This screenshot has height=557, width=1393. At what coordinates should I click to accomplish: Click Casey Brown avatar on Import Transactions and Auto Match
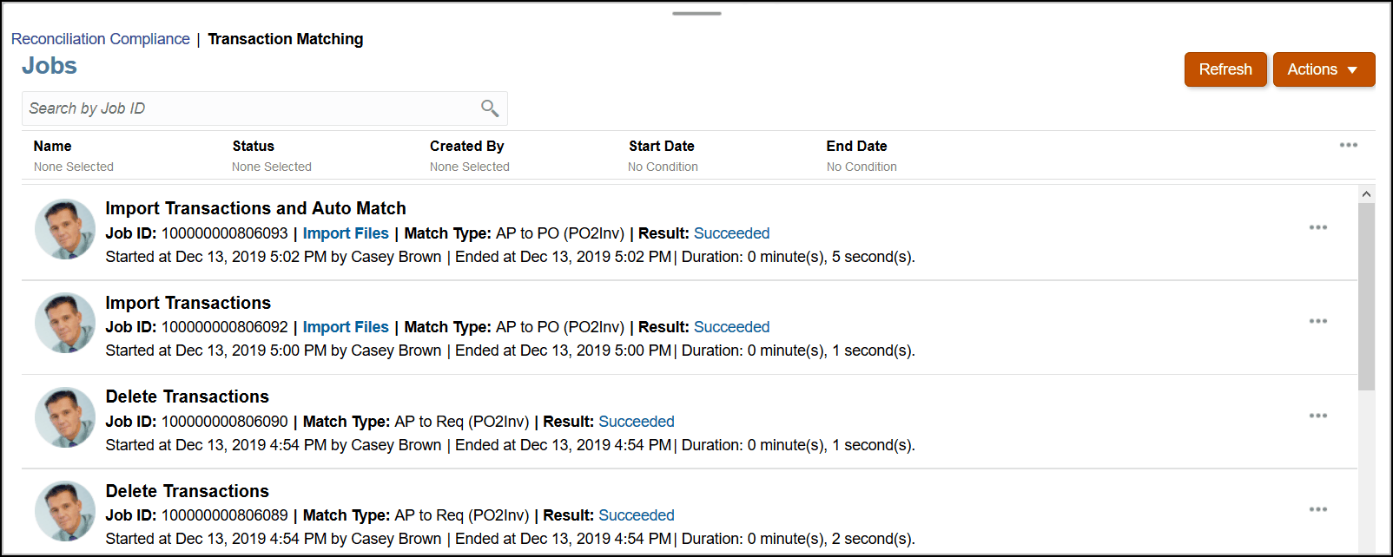pyautogui.click(x=65, y=229)
